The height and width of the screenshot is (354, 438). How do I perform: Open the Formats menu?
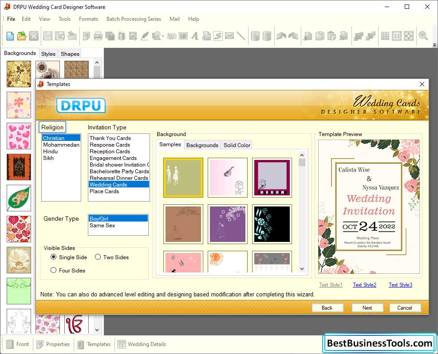click(88, 19)
